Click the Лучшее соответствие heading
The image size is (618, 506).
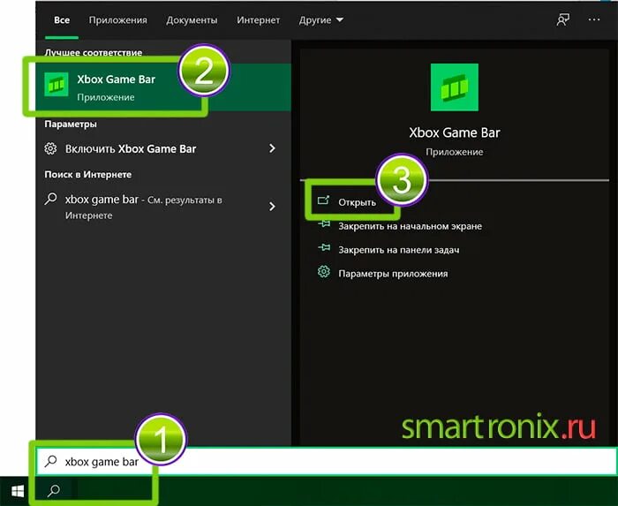pyautogui.click(x=94, y=52)
